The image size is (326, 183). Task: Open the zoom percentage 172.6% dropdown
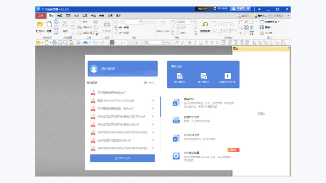190,22
